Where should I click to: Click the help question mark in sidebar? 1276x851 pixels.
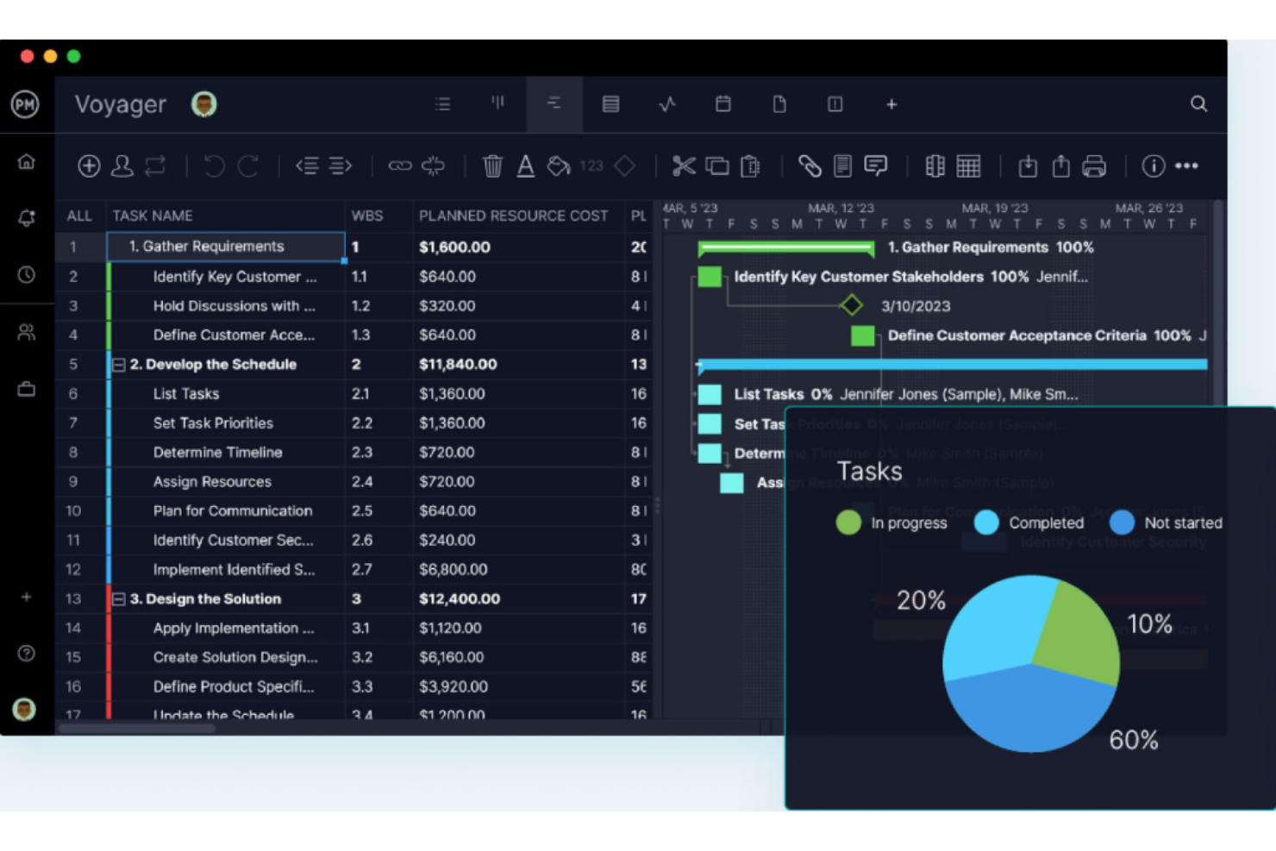pos(27,654)
